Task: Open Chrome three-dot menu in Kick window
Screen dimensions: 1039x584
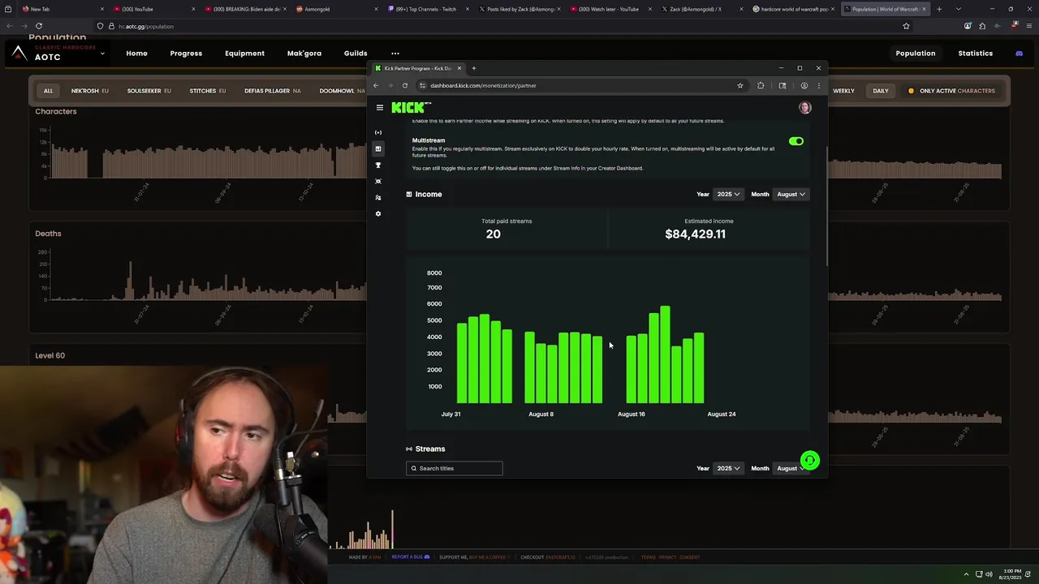Action: pyautogui.click(x=818, y=85)
